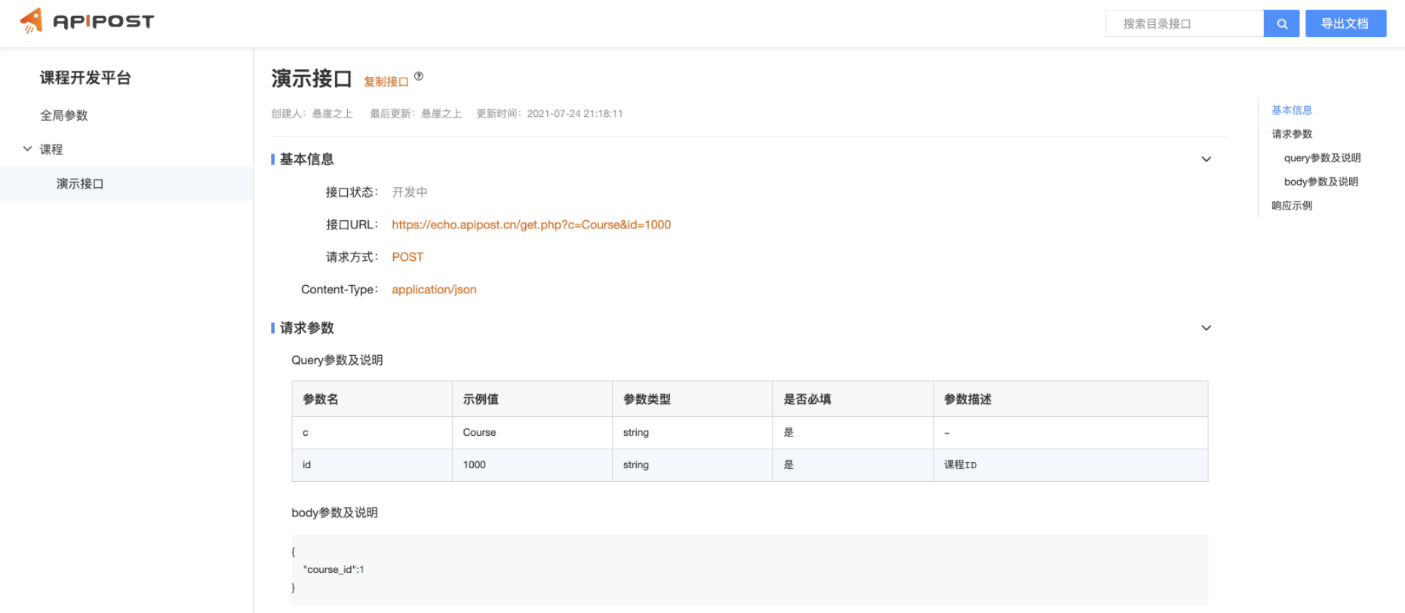Click the 课程ID description cell
The height and width of the screenshot is (613, 1405).
tap(1071, 465)
